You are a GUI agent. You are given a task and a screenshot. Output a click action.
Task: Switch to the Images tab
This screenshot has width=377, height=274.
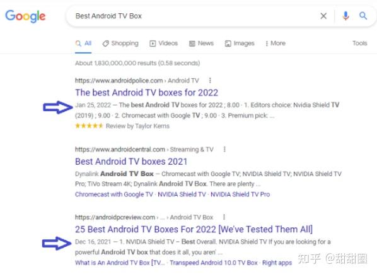click(x=240, y=44)
